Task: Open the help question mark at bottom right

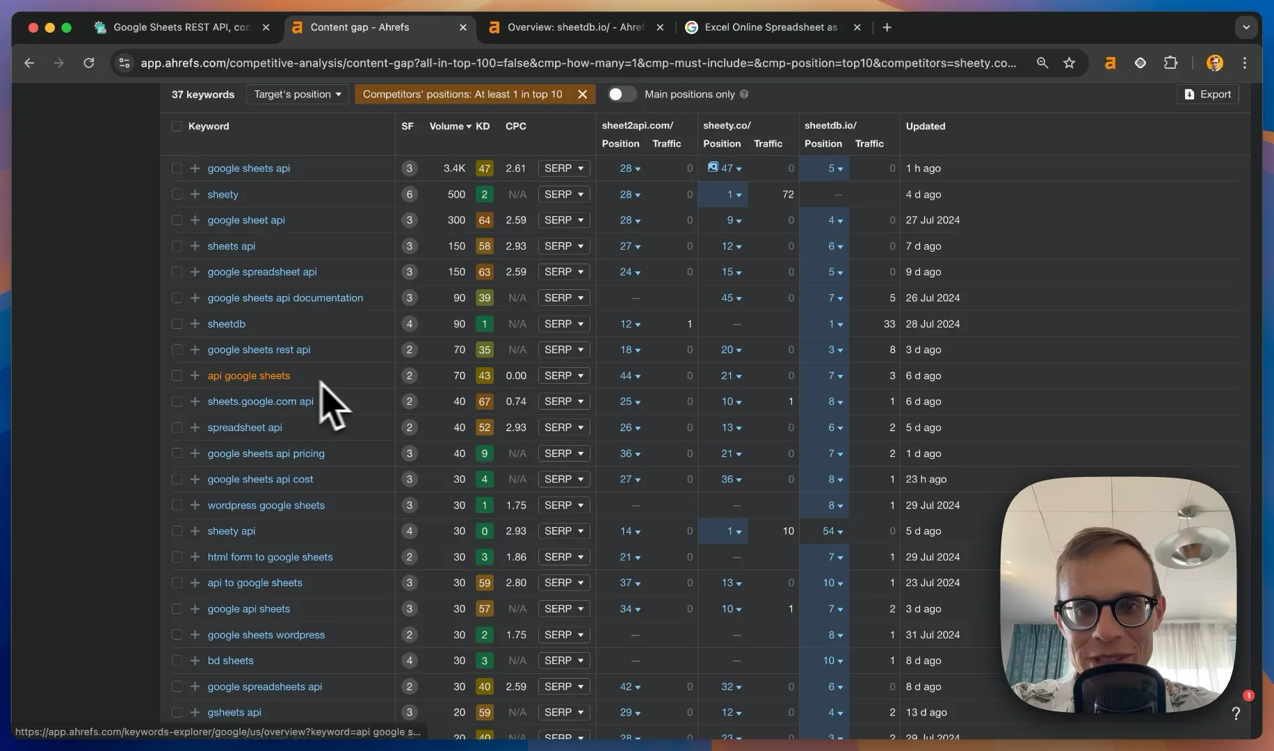Action: (1236, 713)
